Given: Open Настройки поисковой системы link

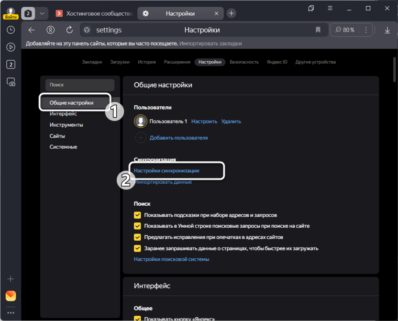Looking at the screenshot, I should point(171,259).
